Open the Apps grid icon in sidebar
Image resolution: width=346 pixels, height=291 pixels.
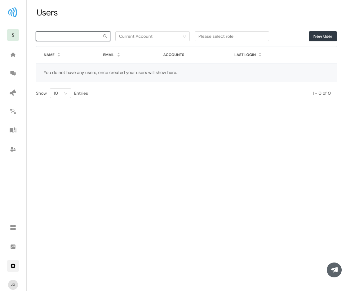[x=13, y=228]
